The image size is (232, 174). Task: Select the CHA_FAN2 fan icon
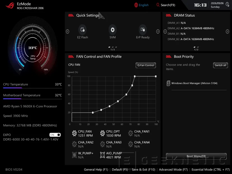[74, 144]
